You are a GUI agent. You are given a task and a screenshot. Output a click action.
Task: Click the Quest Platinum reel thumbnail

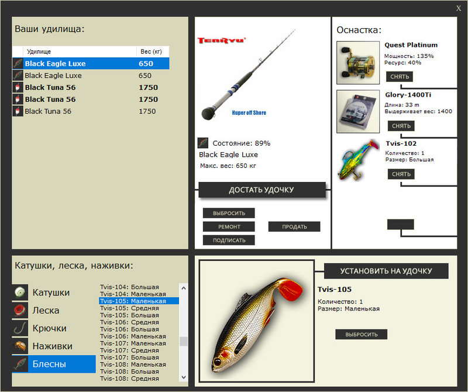click(358, 63)
